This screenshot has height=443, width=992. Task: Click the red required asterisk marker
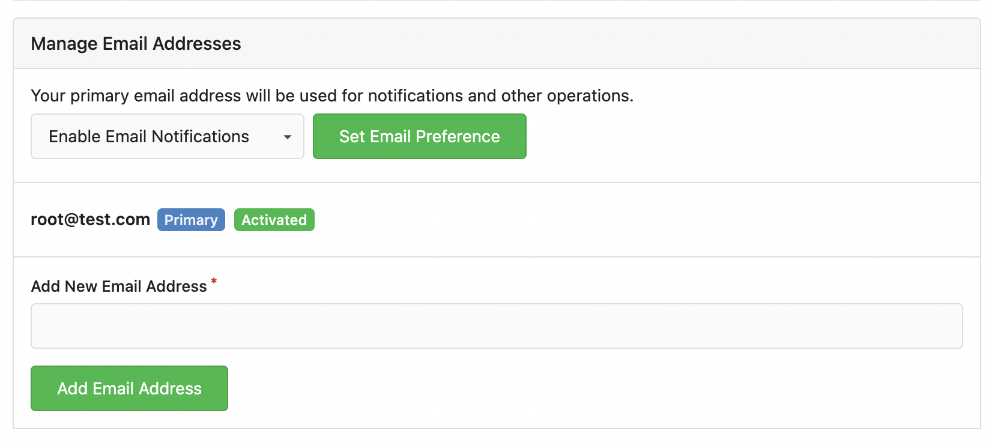click(x=214, y=281)
